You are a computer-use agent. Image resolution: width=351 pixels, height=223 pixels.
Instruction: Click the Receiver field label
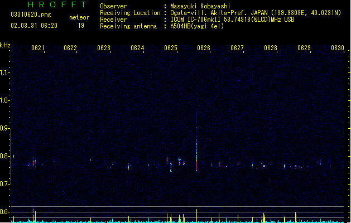113,20
